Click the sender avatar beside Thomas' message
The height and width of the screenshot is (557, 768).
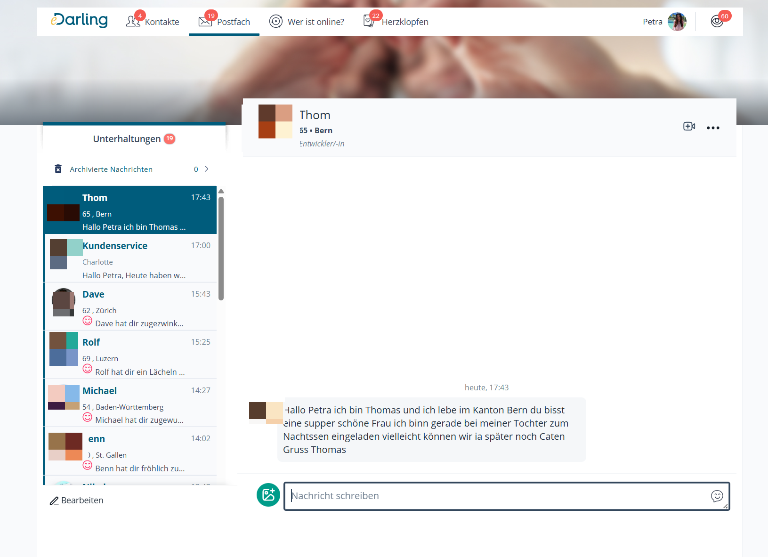266,413
